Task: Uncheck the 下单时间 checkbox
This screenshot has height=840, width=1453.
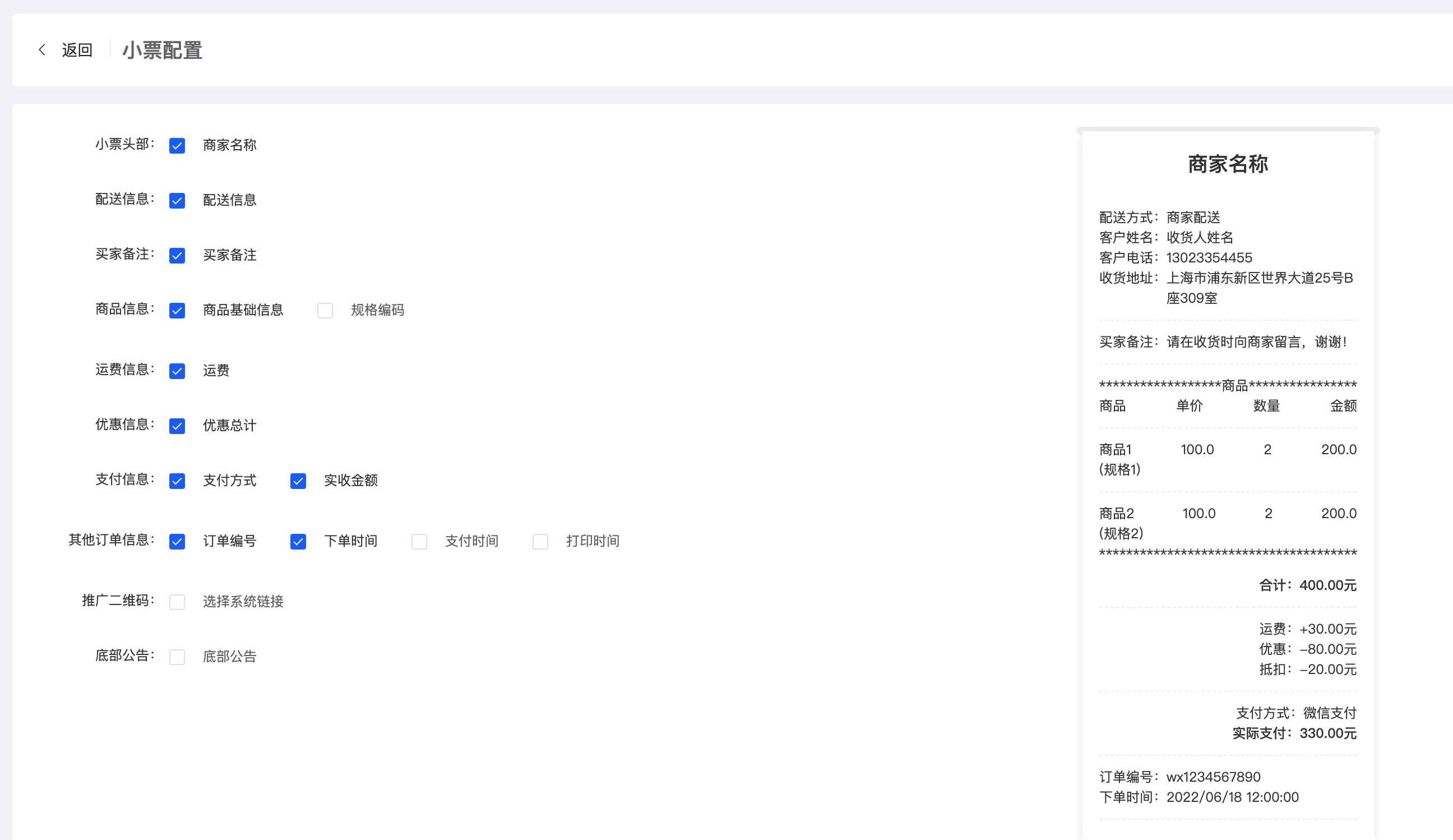Action: [298, 541]
